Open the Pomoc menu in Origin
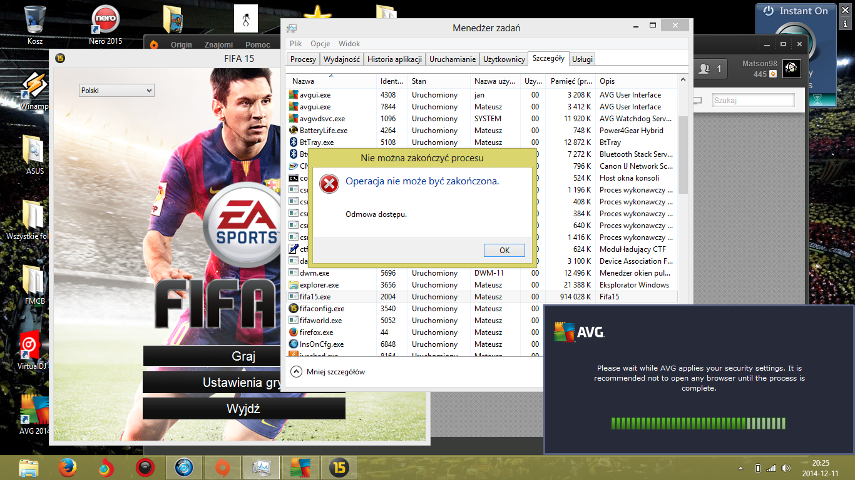 258,44
